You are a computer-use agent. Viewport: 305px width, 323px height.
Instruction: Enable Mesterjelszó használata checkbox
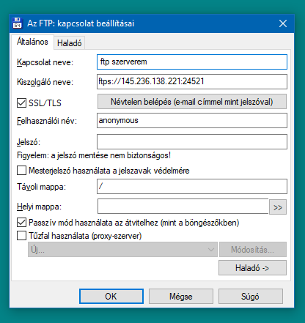(x=21, y=170)
